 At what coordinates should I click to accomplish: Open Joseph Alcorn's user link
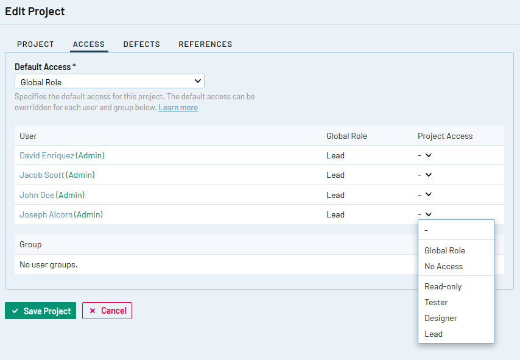(46, 214)
